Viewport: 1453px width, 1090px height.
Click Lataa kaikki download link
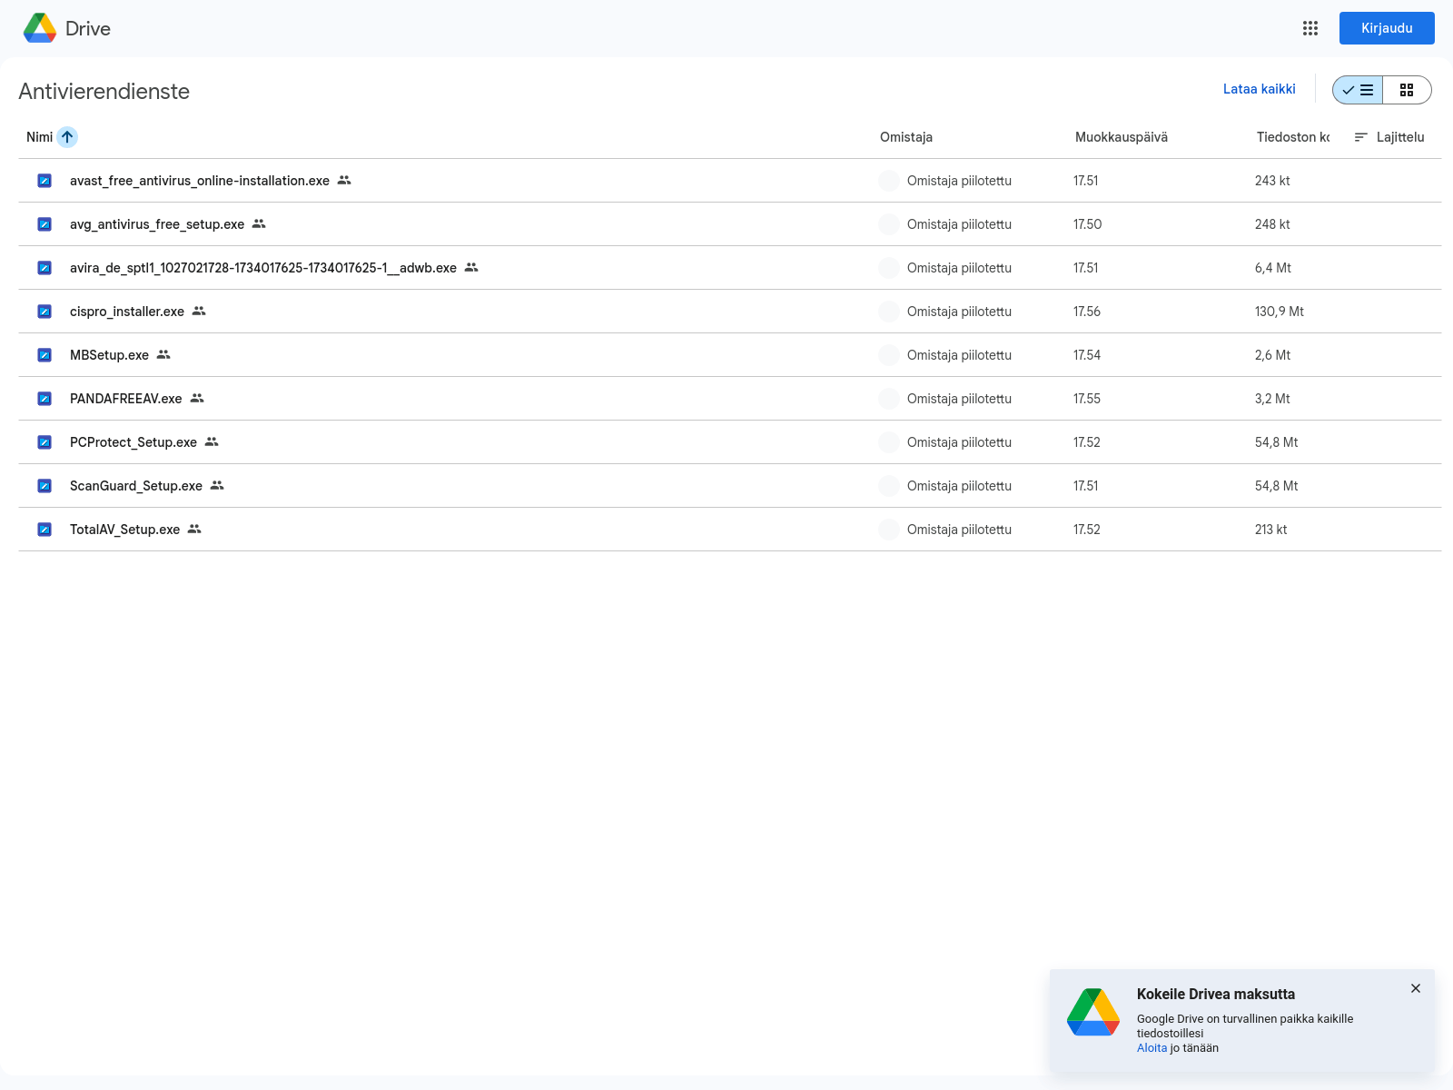pos(1259,89)
